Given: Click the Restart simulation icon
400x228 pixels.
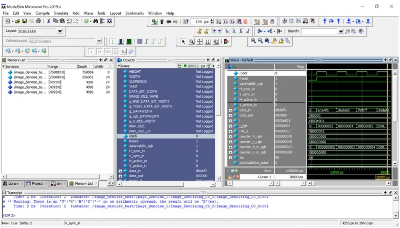Looking at the screenshot, I should click(185, 21).
